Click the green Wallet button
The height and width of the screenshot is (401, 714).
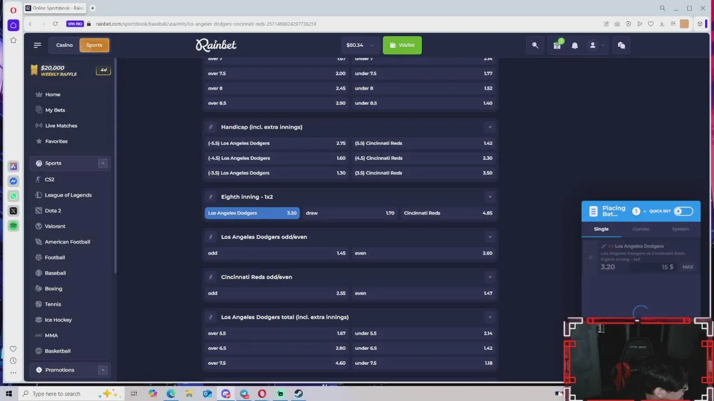click(x=402, y=45)
